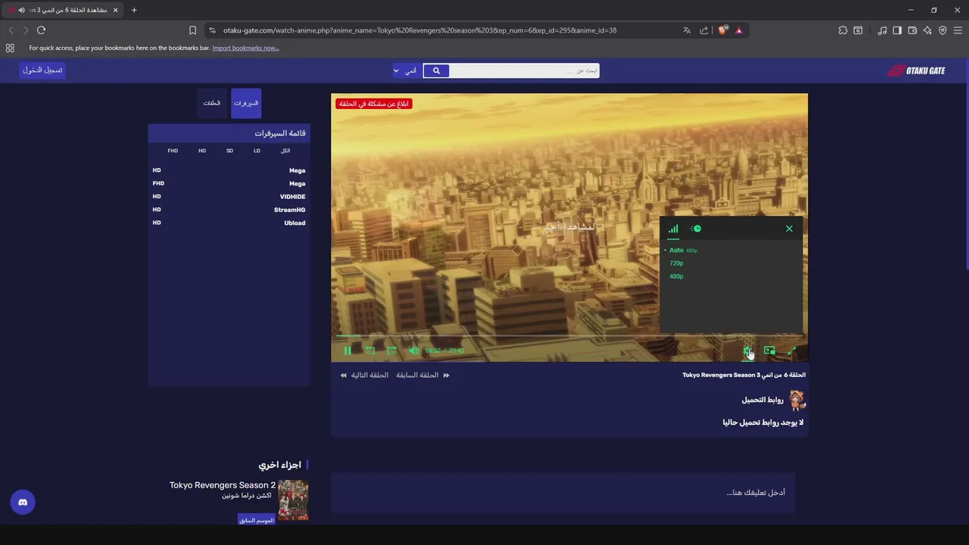The width and height of the screenshot is (969, 545).
Task: Select the Ubload server
Action: [x=229, y=223]
